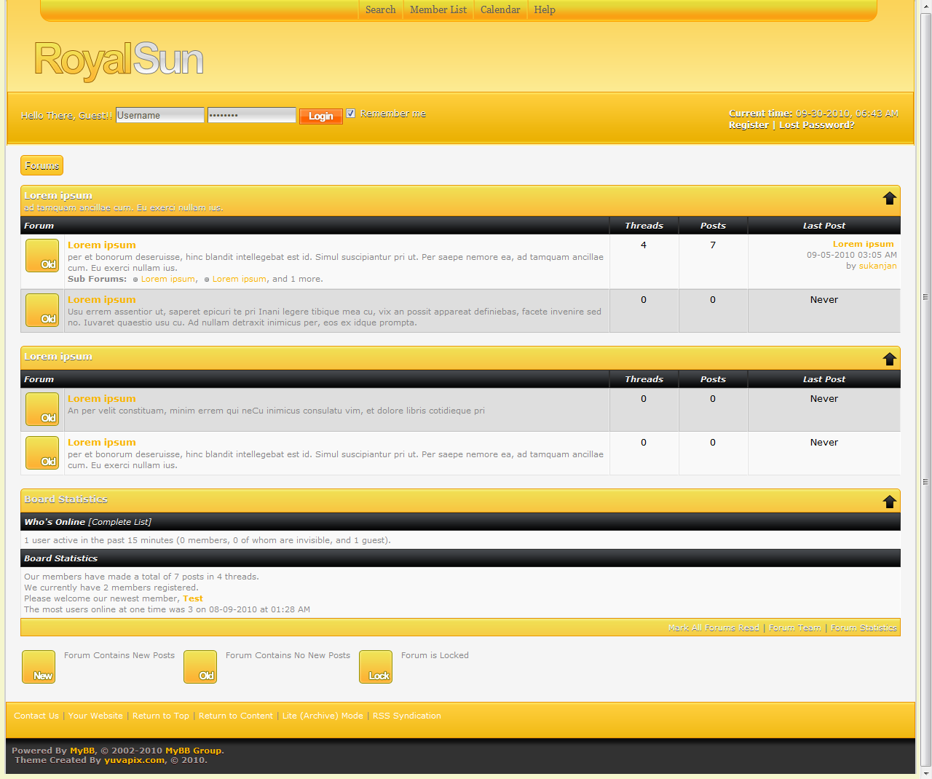The width and height of the screenshot is (932, 779).
Task: Collapse the Board Statistics section
Action: [x=889, y=502]
